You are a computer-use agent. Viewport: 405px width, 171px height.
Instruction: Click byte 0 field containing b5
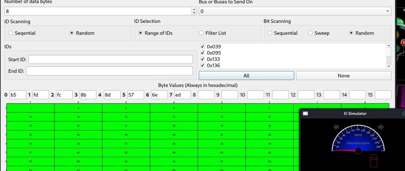pyautogui.click(x=18, y=95)
